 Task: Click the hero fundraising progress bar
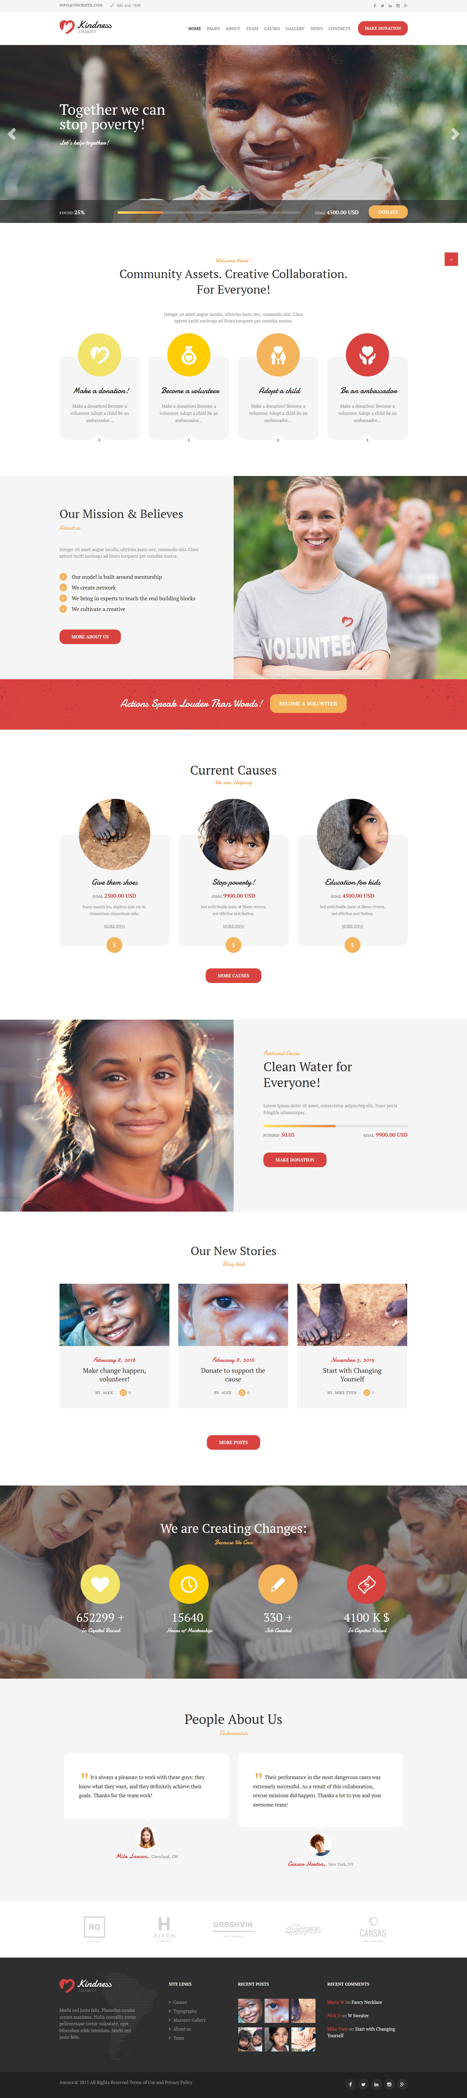click(208, 213)
